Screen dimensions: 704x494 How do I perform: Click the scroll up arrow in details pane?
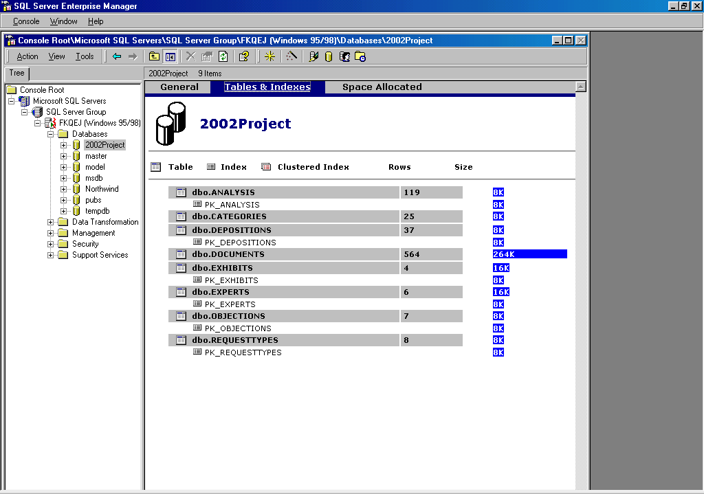[x=581, y=87]
